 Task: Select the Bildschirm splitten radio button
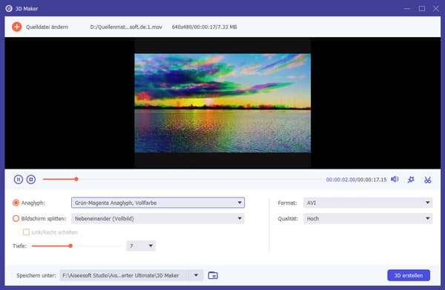coord(16,218)
